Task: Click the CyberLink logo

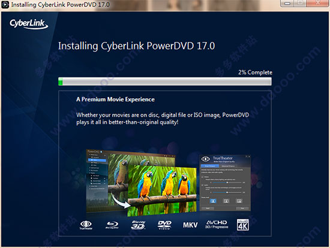Action: [x=29, y=23]
